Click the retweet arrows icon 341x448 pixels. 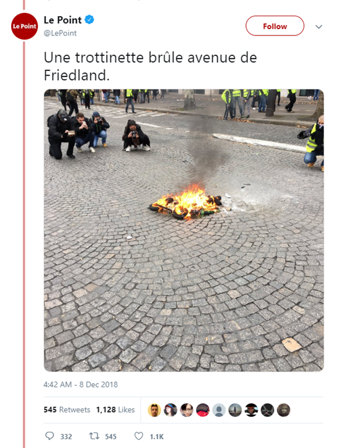click(94, 436)
